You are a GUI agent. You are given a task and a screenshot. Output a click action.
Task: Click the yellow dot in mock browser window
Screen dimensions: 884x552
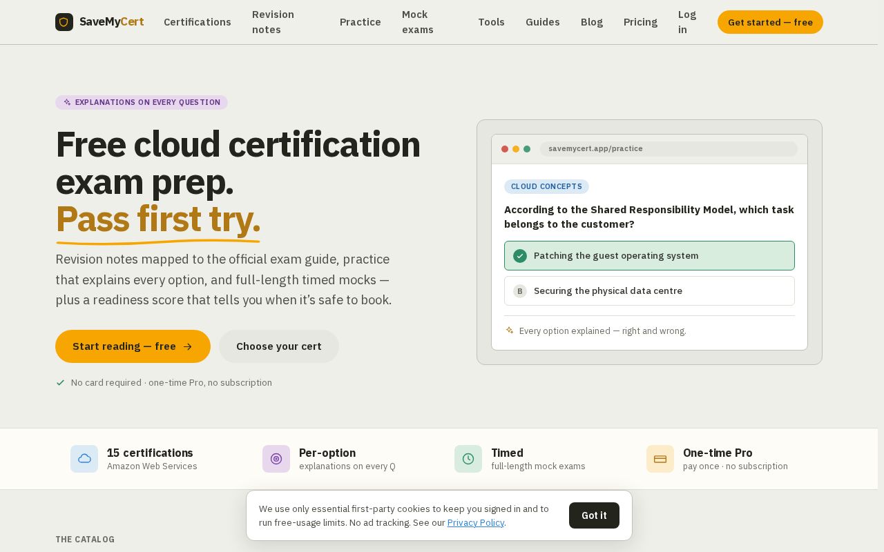(516, 149)
